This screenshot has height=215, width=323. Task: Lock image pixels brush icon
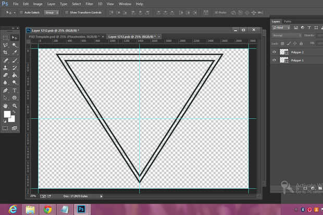point(289,43)
